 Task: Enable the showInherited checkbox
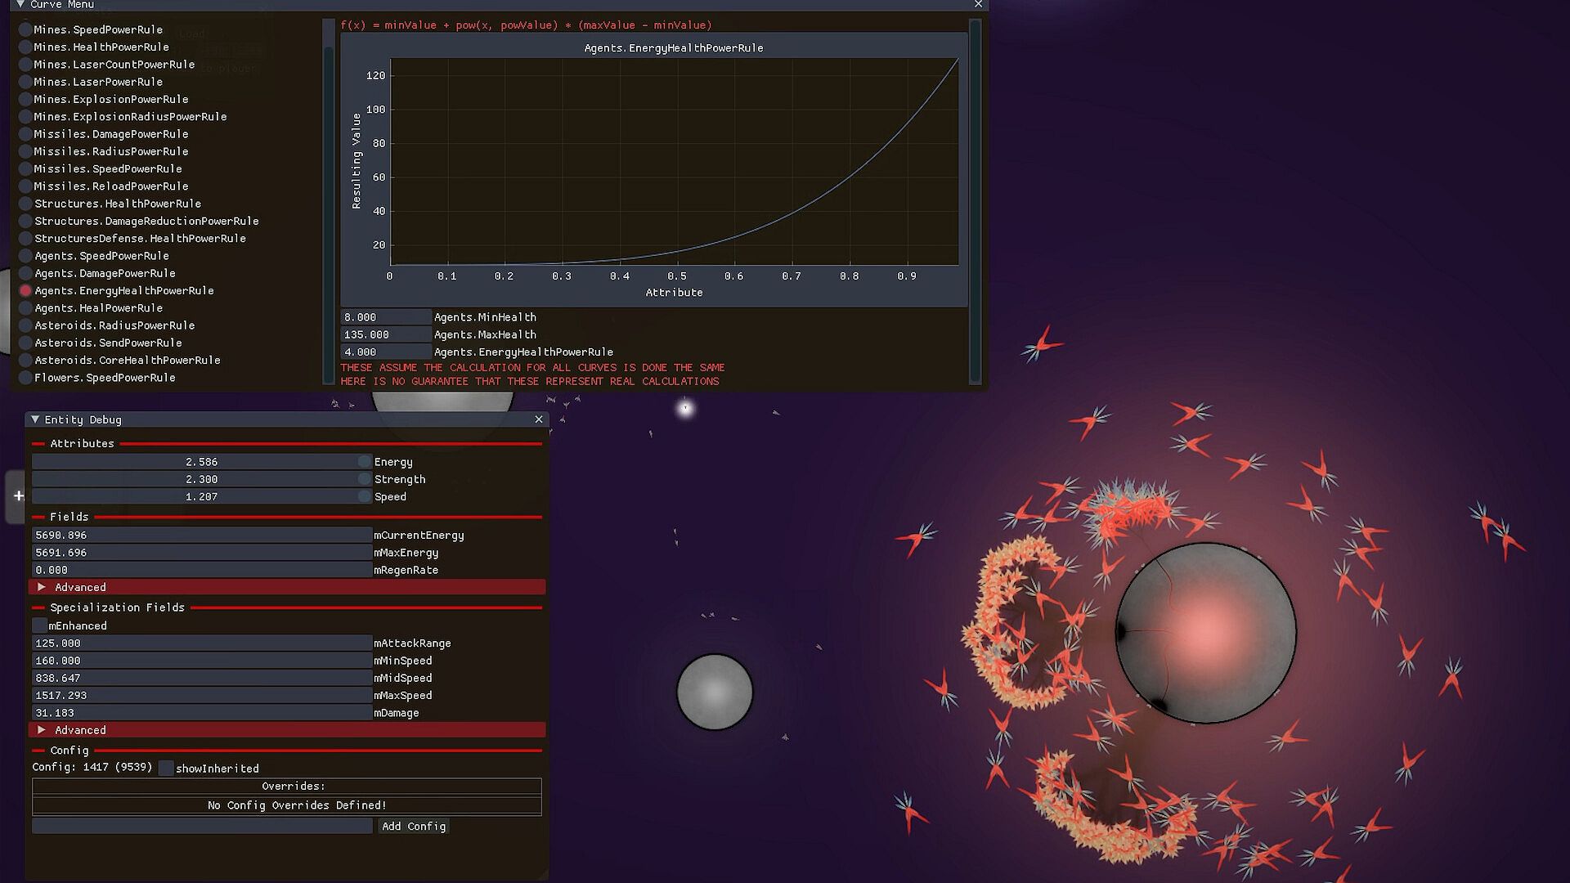[166, 769]
